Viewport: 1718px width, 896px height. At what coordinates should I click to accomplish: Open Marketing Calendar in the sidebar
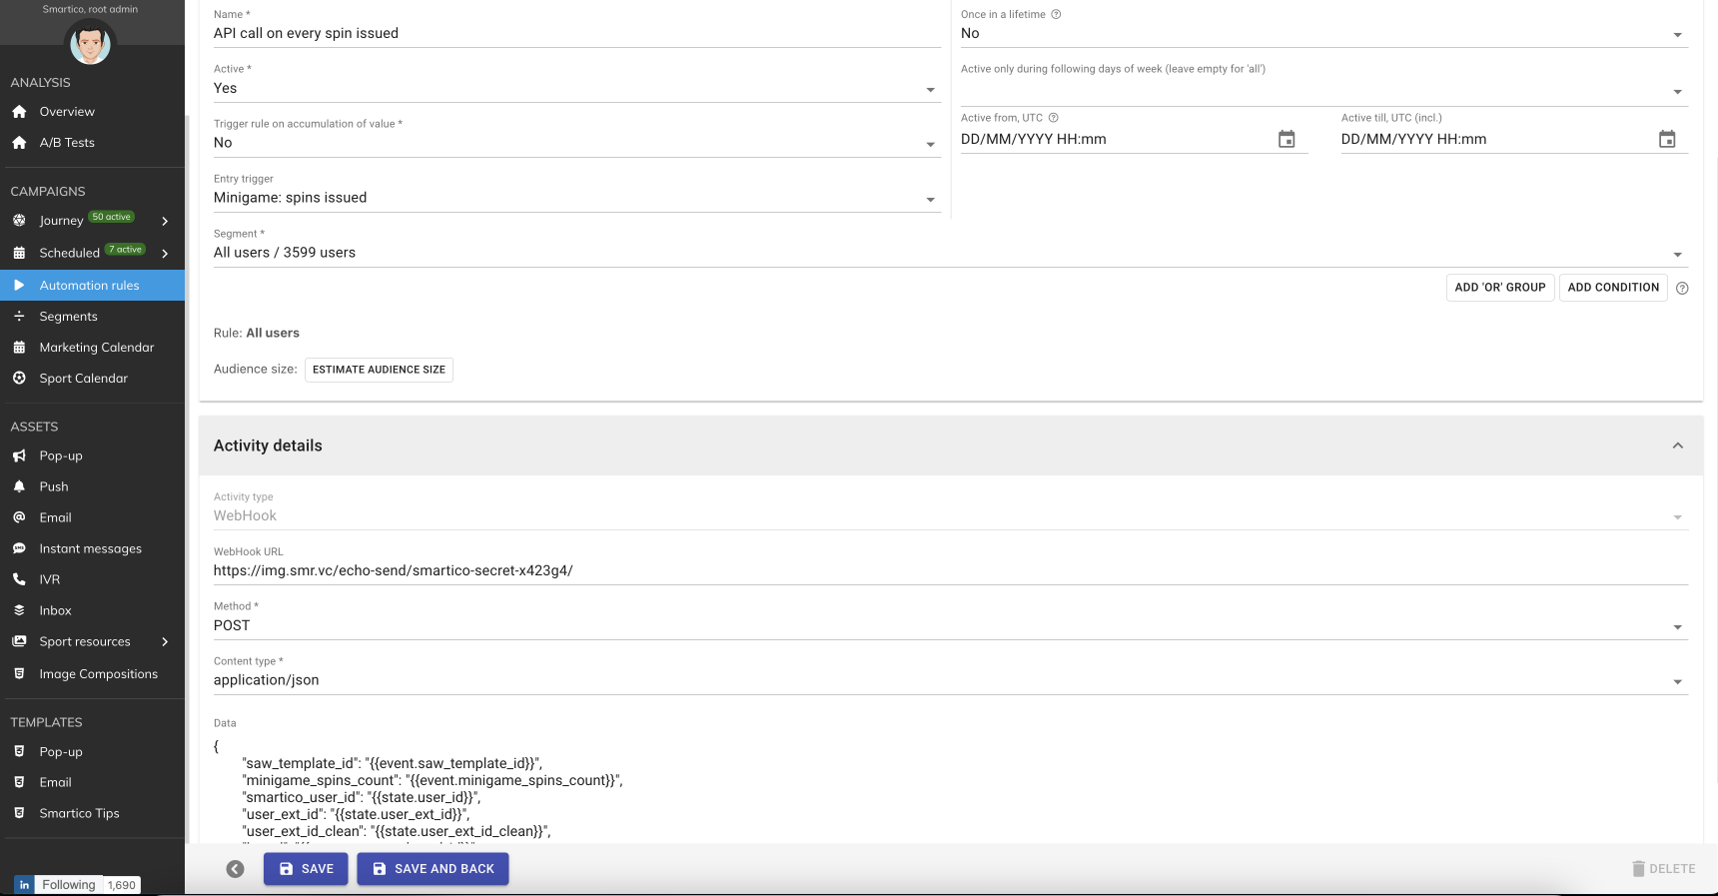tap(96, 348)
